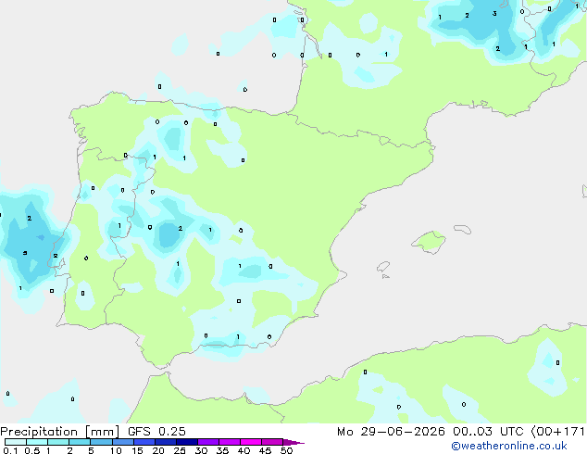
Task: Click the "0.1" legend scale value
Action: 10,450
